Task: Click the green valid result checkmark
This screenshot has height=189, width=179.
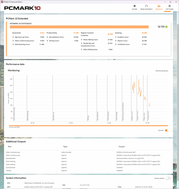Action: click(x=166, y=27)
